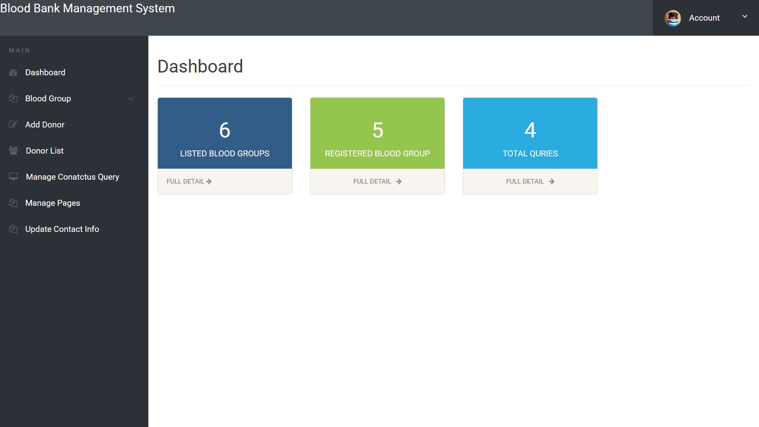
Task: Click the blue Listed Blood Groups card
Action: coord(225,133)
